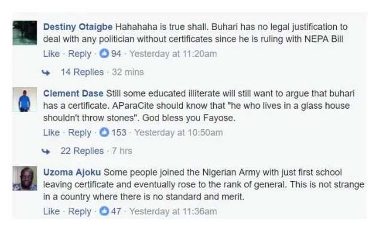The width and height of the screenshot is (379, 231).
Task: Like Uzoma Ajoku's comment
Action: pos(51,211)
